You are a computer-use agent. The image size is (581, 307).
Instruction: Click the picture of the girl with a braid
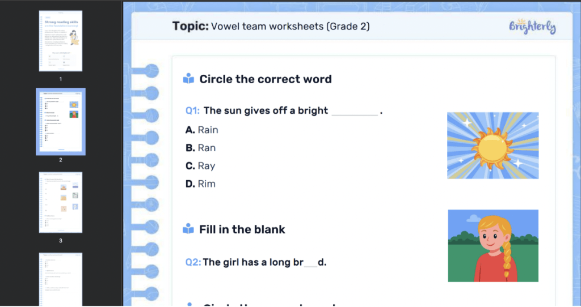click(x=492, y=245)
